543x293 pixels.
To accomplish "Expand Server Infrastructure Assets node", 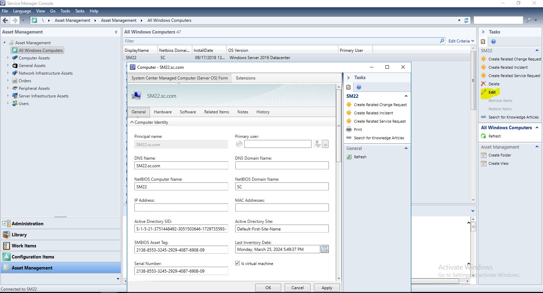I will tap(8, 96).
